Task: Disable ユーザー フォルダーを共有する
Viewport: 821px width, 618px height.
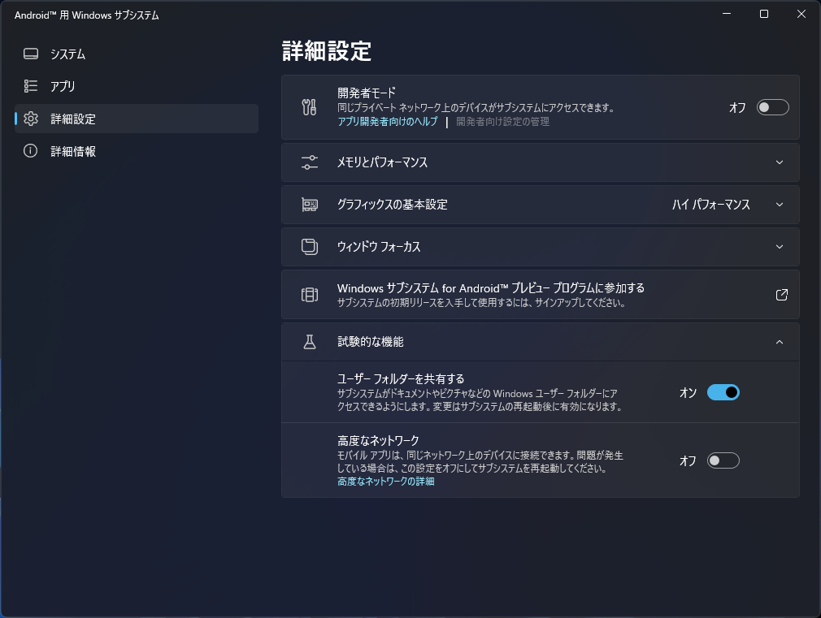Action: [721, 392]
